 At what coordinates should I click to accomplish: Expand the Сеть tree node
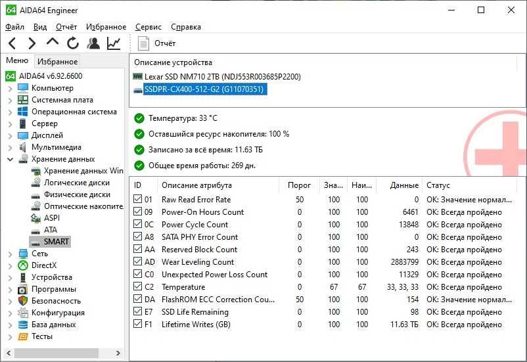[x=10, y=254]
